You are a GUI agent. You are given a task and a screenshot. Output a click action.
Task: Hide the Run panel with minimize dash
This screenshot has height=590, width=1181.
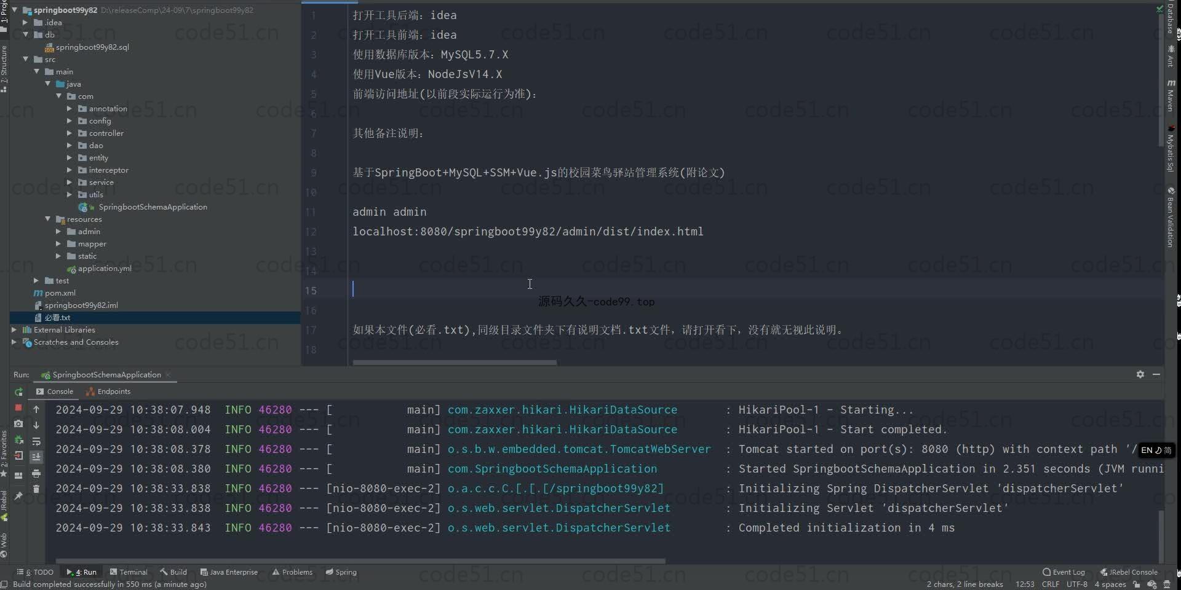[x=1156, y=374]
